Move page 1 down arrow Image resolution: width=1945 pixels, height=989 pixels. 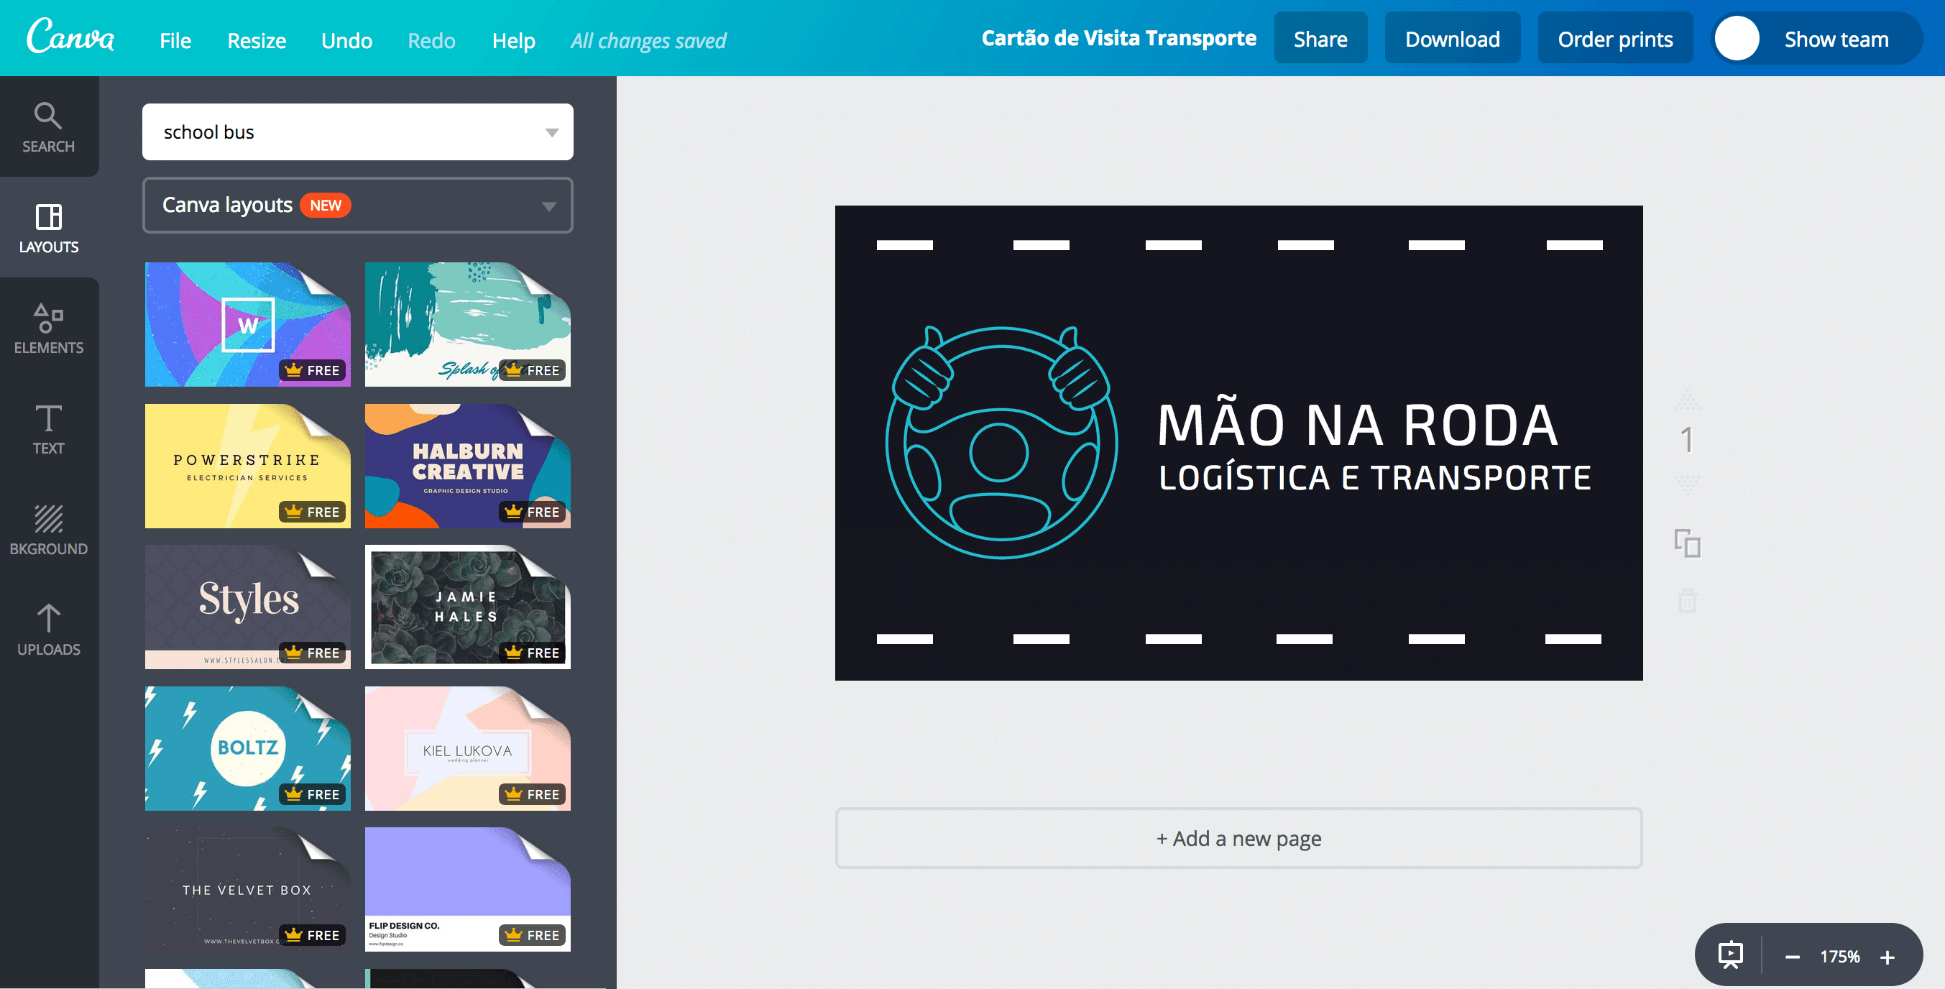pyautogui.click(x=1688, y=484)
